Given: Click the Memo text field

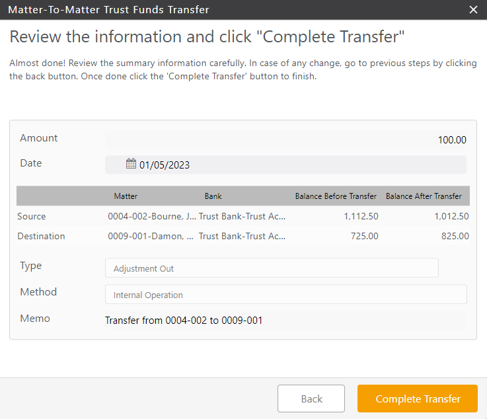Looking at the screenshot, I should click(285, 321).
